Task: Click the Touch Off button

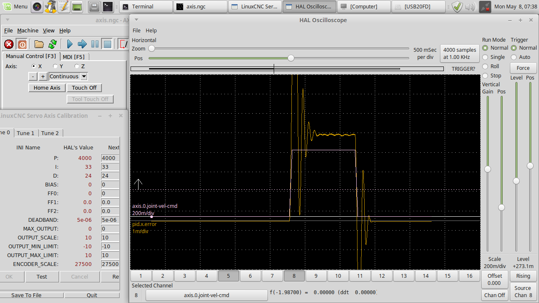Action: click(x=84, y=88)
